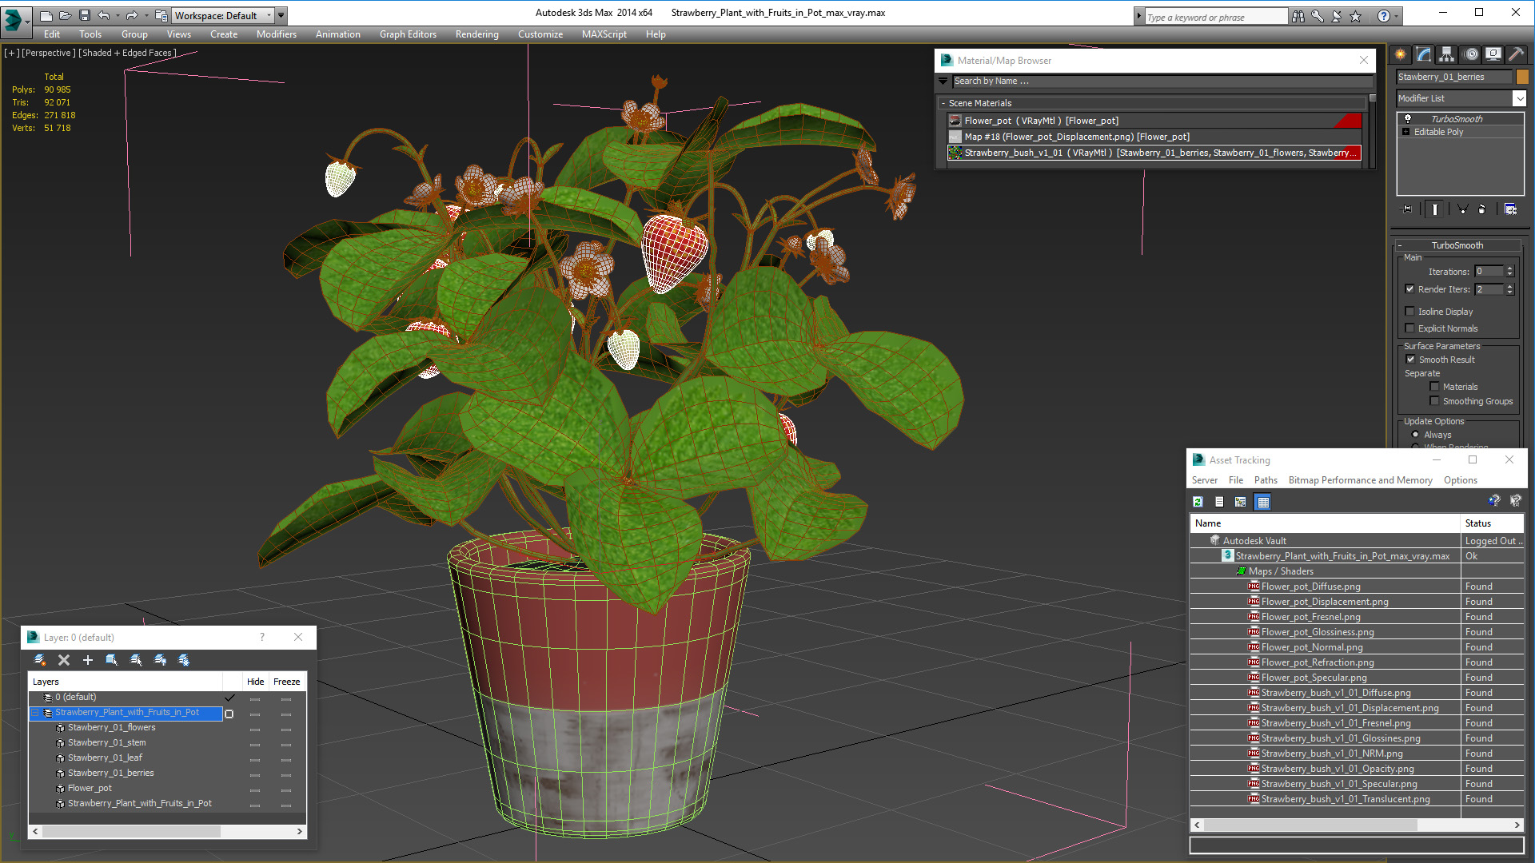This screenshot has width=1535, height=863.
Task: Click the TurboSmooth lightbulb toggle icon
Action: coord(1408,119)
